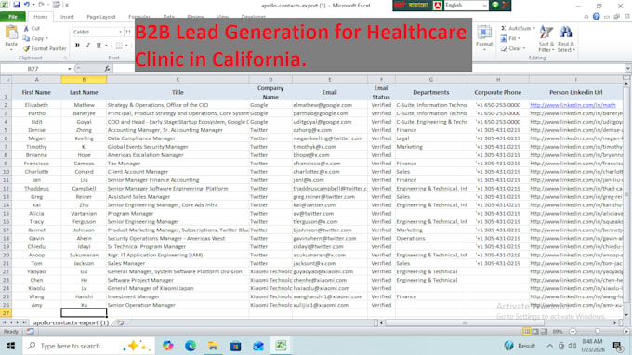Viewport: 632px width, 355px height.
Task: Toggle Italic formatting
Action: (88, 46)
